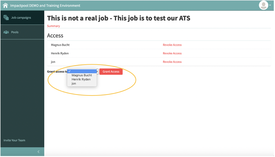
Task: Choose Magnus Bucht from the dropdown list
Action: [82, 75]
